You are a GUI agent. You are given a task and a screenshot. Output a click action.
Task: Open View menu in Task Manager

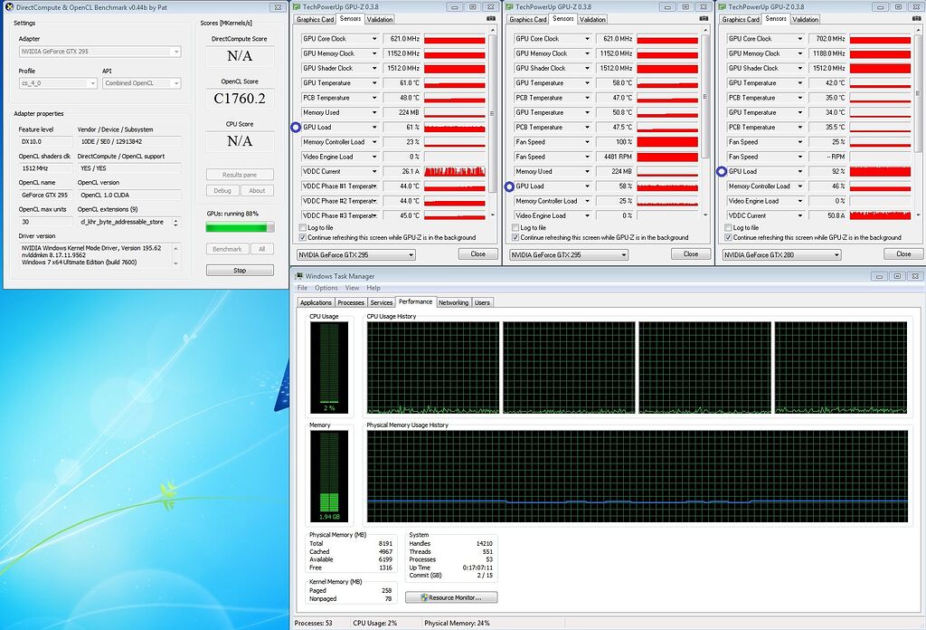pos(352,288)
